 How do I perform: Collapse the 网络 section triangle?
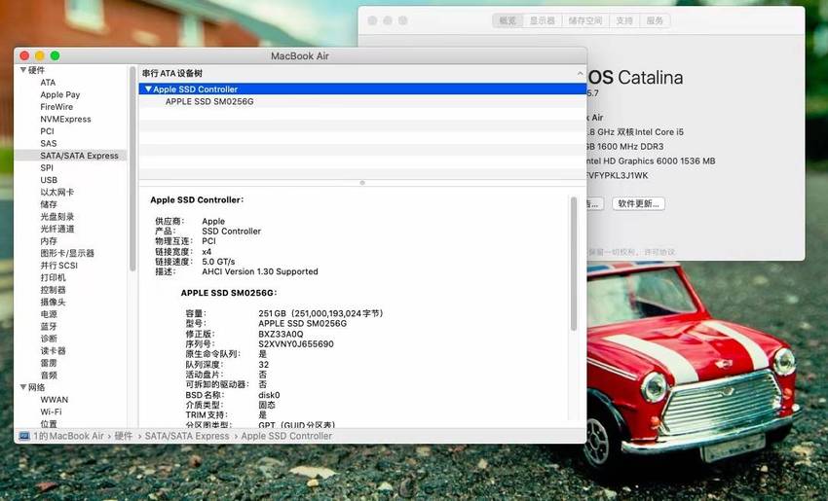pyautogui.click(x=23, y=387)
